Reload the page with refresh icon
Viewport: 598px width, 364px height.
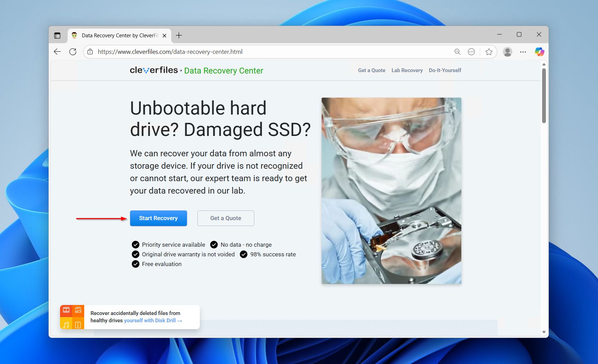pyautogui.click(x=73, y=52)
